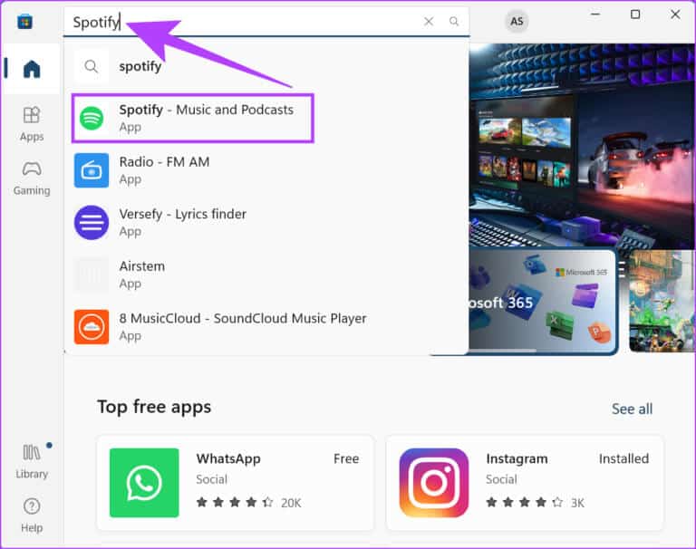Click the Top free apps heading

(x=154, y=407)
